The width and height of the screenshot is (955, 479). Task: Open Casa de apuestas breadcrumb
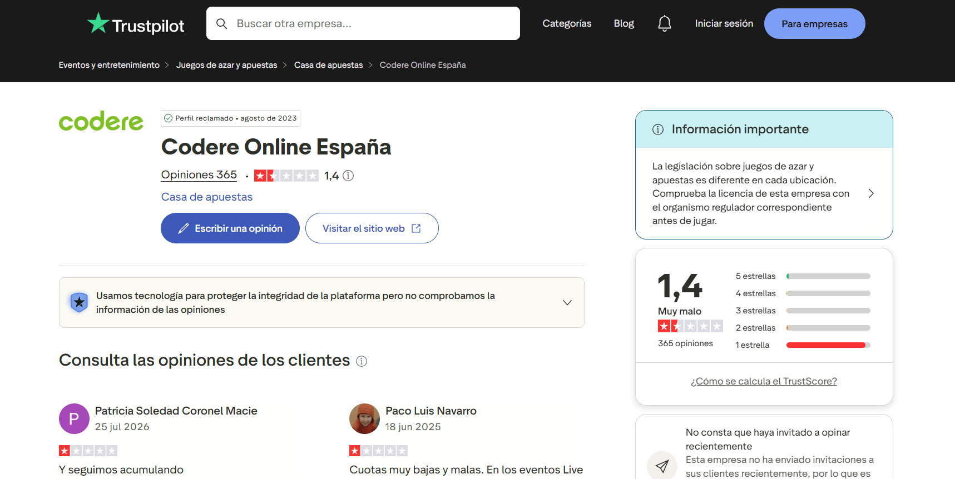click(328, 65)
